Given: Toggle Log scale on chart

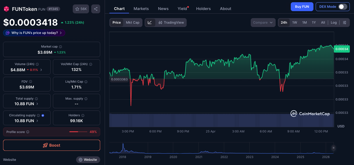Looking at the screenshot, I should (x=334, y=23).
